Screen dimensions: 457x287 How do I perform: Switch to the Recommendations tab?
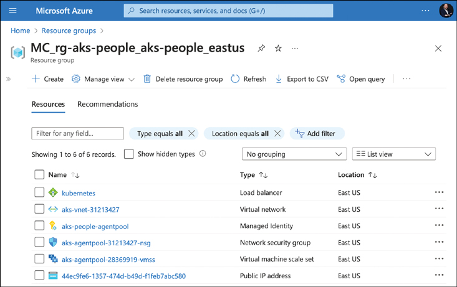[107, 105]
